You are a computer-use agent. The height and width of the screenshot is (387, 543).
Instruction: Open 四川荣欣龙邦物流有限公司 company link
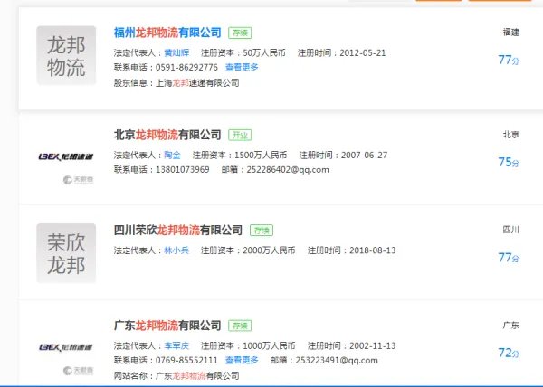[178, 230]
